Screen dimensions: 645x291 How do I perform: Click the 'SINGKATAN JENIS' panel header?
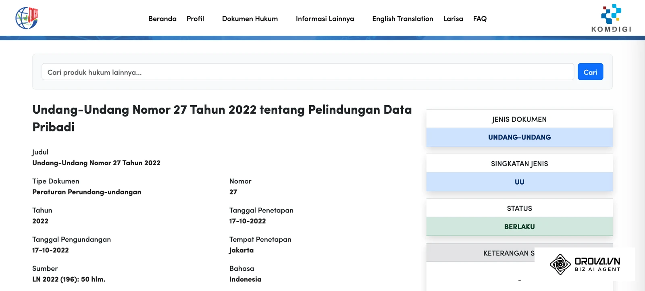519,164
